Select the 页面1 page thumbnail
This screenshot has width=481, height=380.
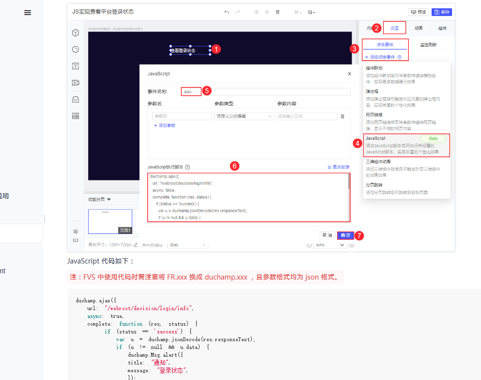coord(110,222)
